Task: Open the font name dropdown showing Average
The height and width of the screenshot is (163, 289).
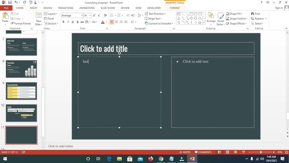Action: [x=72, y=15]
